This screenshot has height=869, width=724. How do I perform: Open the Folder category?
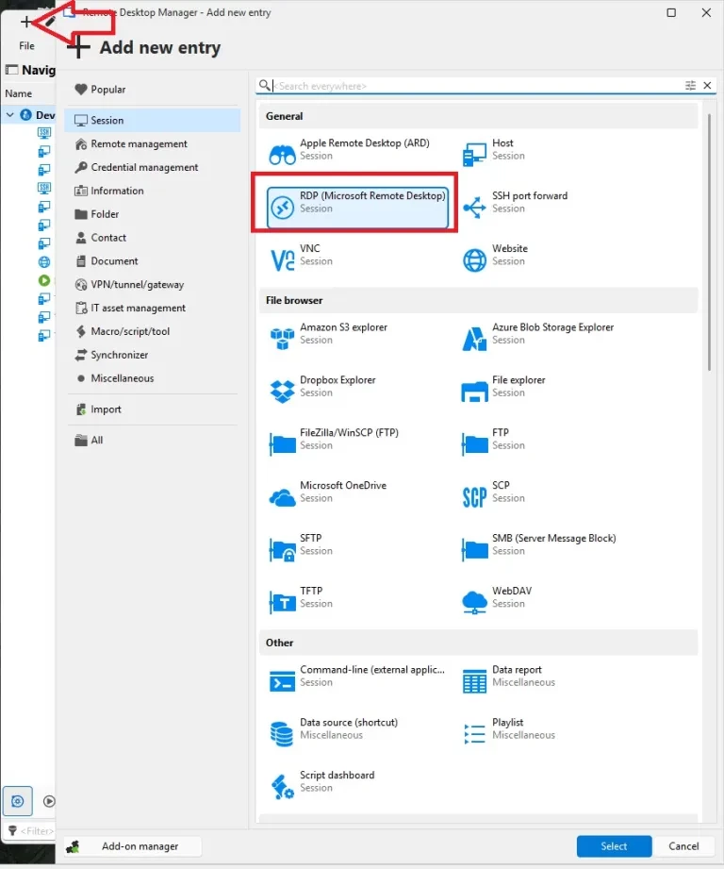pos(152,214)
